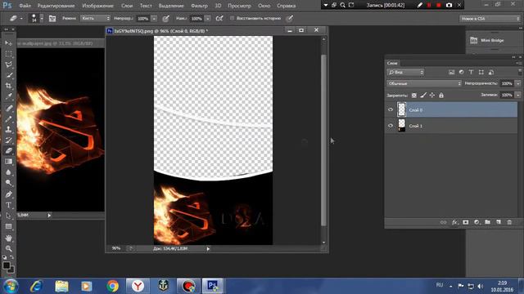Open the layer opacity dropdown arrow
The width and height of the screenshot is (524, 294).
pos(518,83)
